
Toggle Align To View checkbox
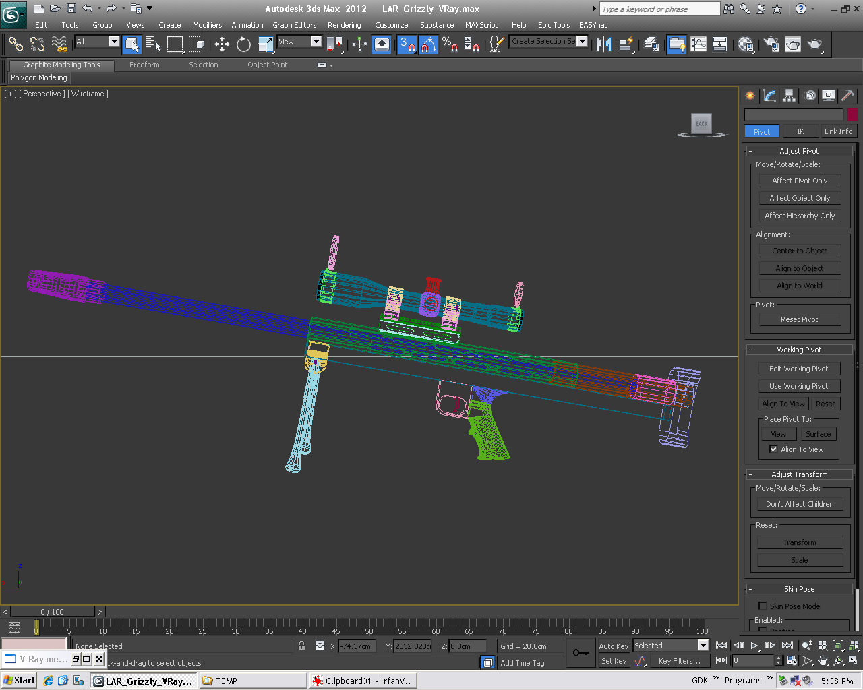point(773,449)
